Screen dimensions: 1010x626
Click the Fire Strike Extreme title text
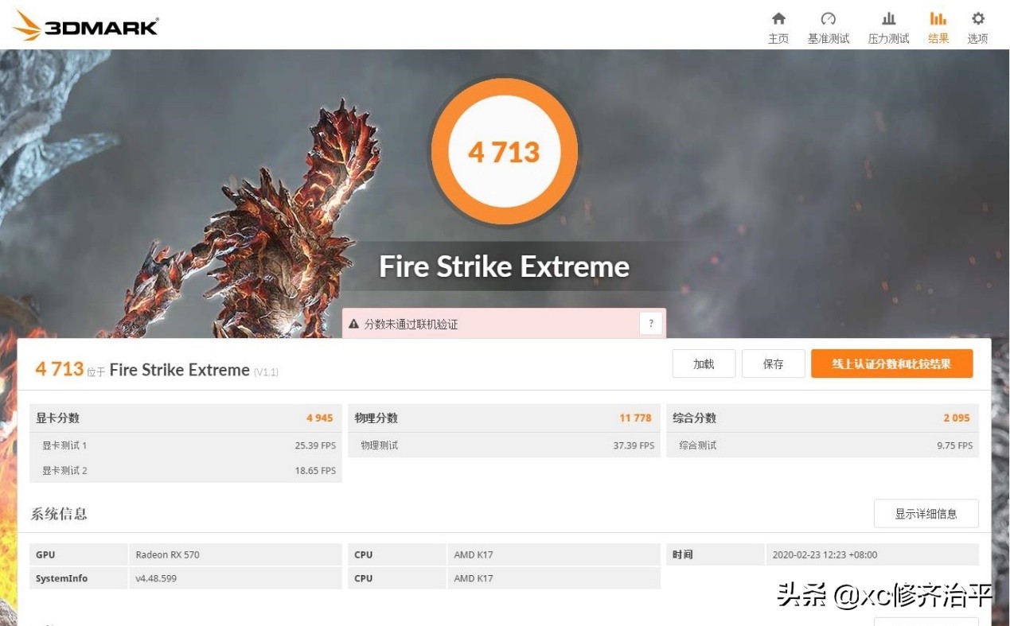click(504, 266)
